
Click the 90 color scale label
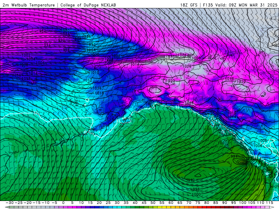[x=225, y=203]
